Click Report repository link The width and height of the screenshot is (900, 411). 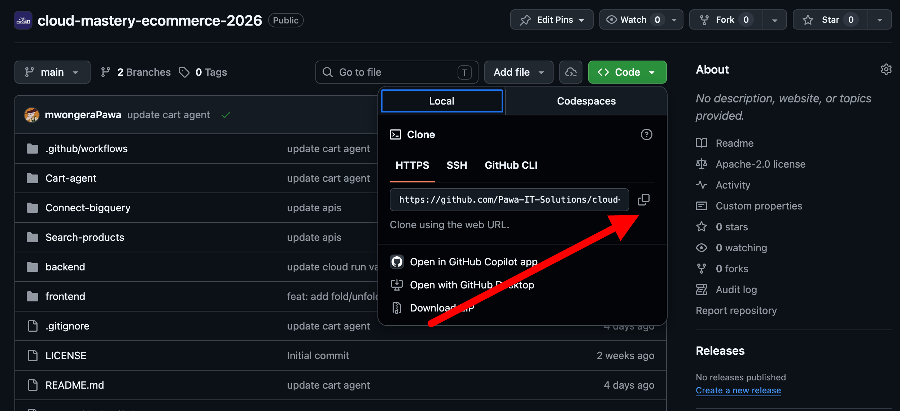(736, 310)
